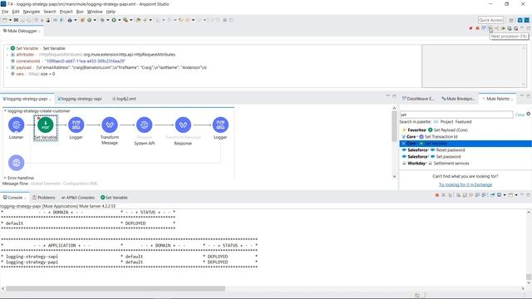Screen dimensions: 532x299
Task: Click the Pin Console icon
Action: (492, 195)
